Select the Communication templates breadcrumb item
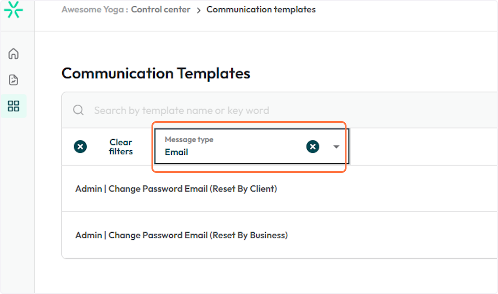The width and height of the screenshot is (498, 294). pos(261,10)
